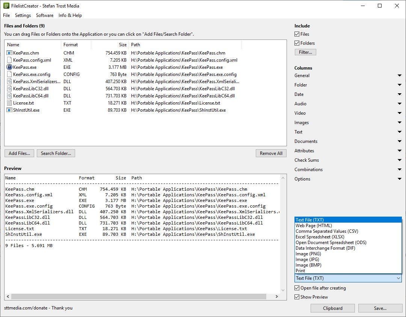Select Comma Separated Values (CSV) option
Screen dimensions: 406x317
(x=348, y=231)
